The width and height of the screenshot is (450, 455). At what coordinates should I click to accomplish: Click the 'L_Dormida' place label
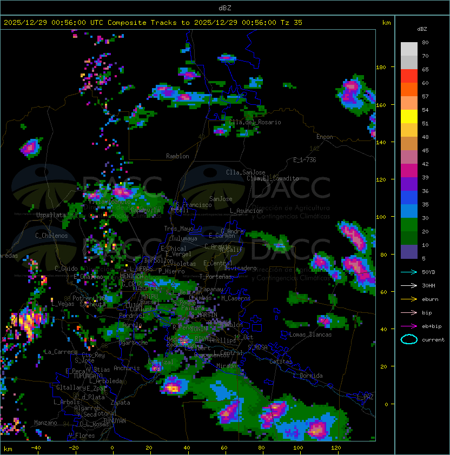[x=308, y=376]
